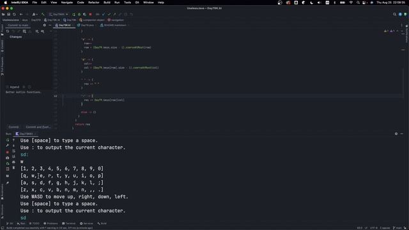Open the Services tool window
The width and height of the screenshot is (409, 230).
[86, 224]
